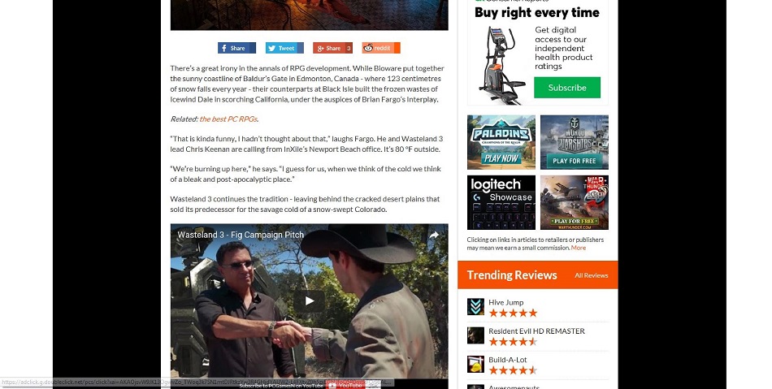Open All Reviews link
The width and height of the screenshot is (772, 389).
point(592,275)
